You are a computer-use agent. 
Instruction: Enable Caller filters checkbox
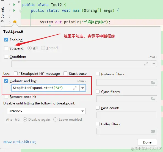(98, 124)
